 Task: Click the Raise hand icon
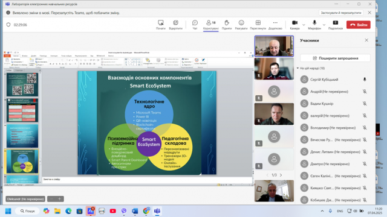(x=227, y=25)
